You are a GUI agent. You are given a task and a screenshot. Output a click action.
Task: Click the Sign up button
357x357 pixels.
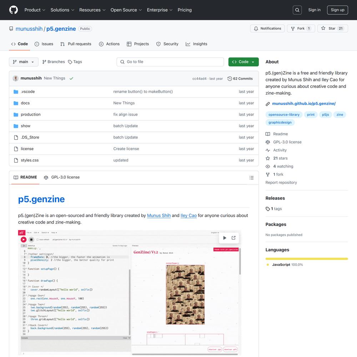pos(337,10)
